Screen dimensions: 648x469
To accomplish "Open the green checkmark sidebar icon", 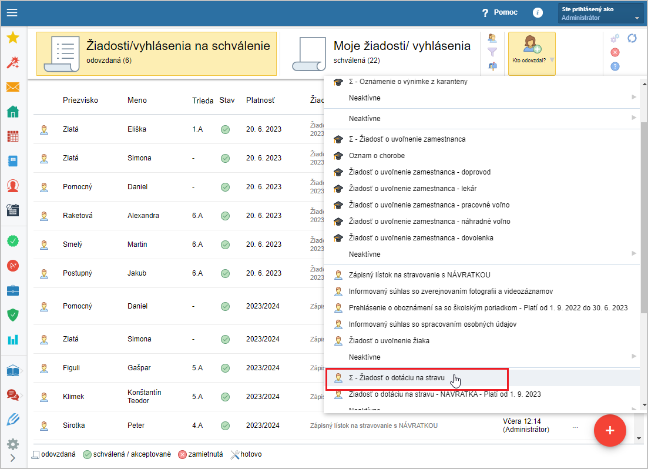I will [x=13, y=241].
